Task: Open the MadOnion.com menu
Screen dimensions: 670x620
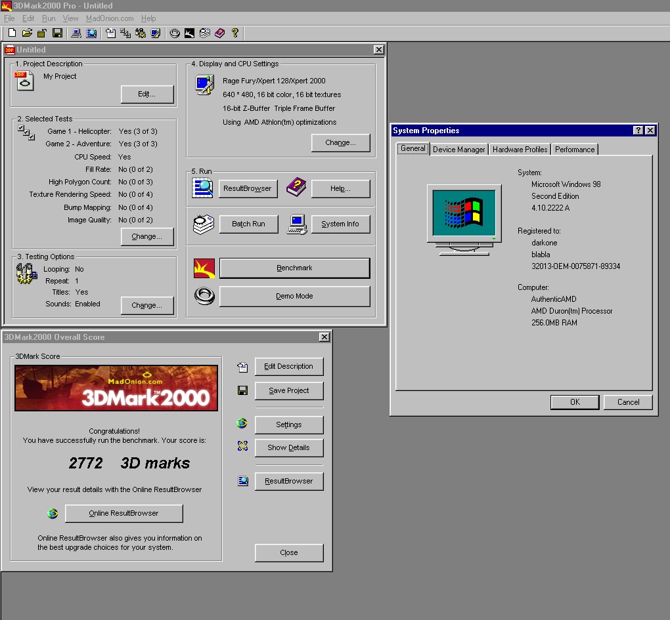Action: click(x=110, y=18)
